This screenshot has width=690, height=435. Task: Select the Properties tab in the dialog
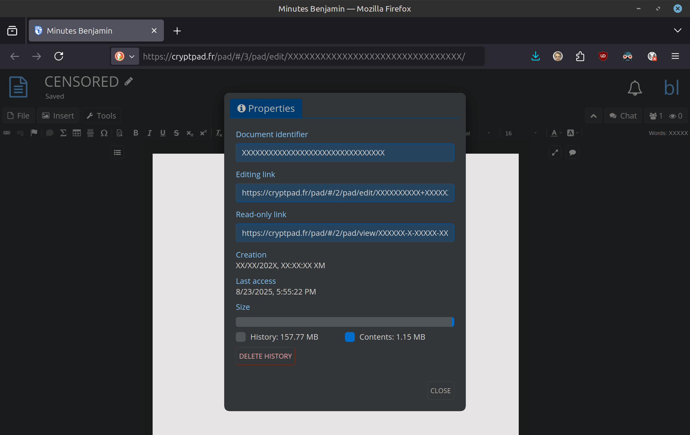coord(266,108)
